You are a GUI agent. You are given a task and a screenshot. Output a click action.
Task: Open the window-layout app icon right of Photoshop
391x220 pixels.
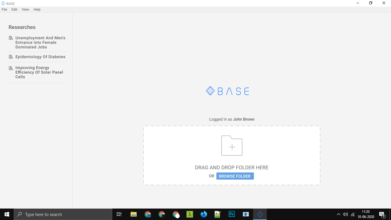(246, 214)
